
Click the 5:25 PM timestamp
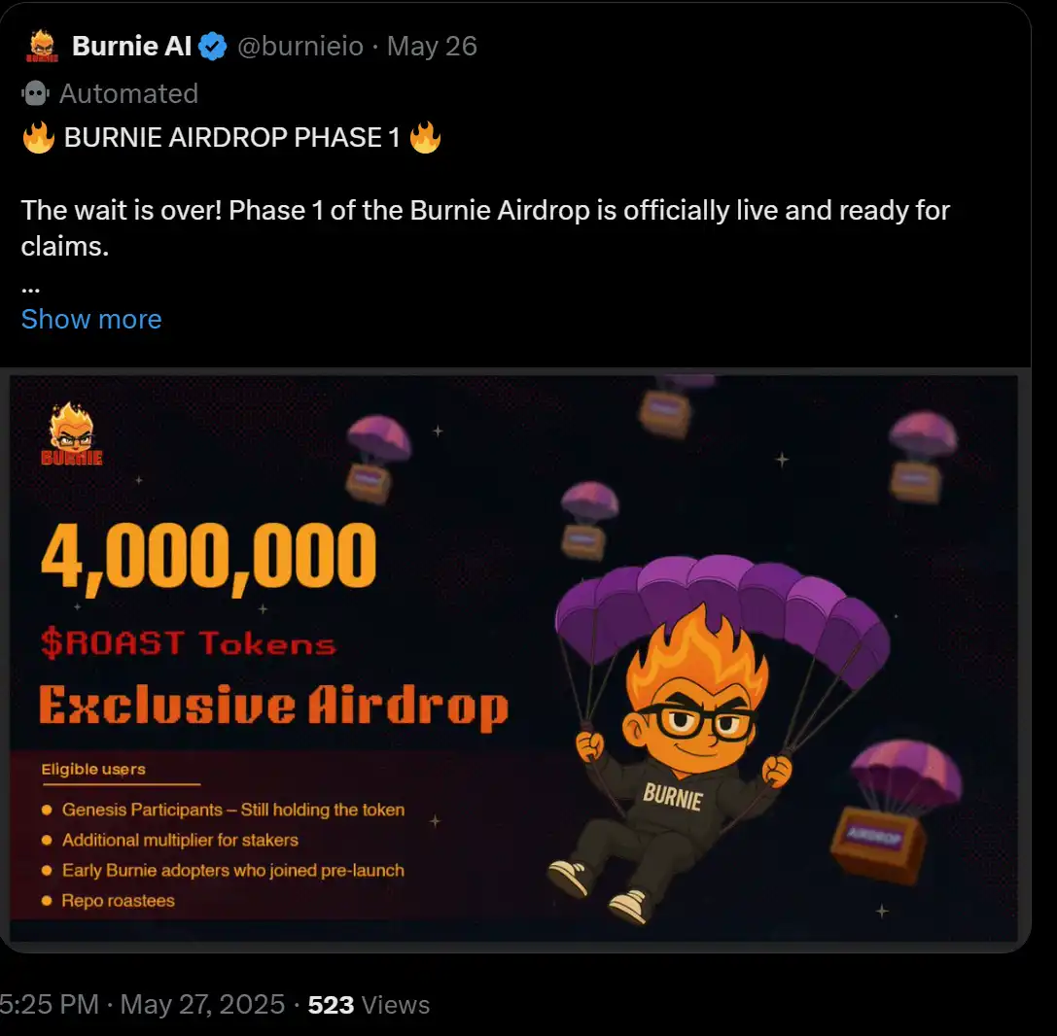click(49, 1004)
